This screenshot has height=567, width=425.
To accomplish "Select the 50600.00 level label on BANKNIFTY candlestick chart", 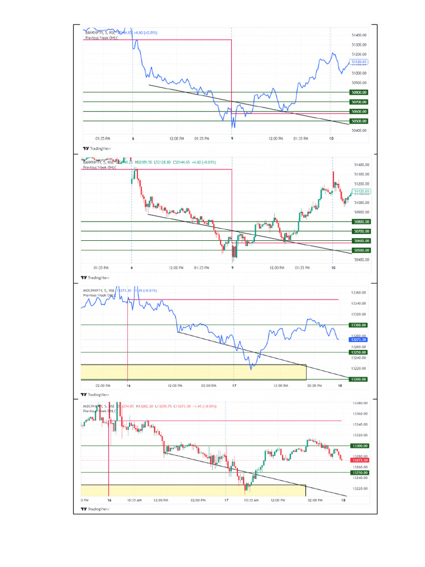I will tap(361, 241).
